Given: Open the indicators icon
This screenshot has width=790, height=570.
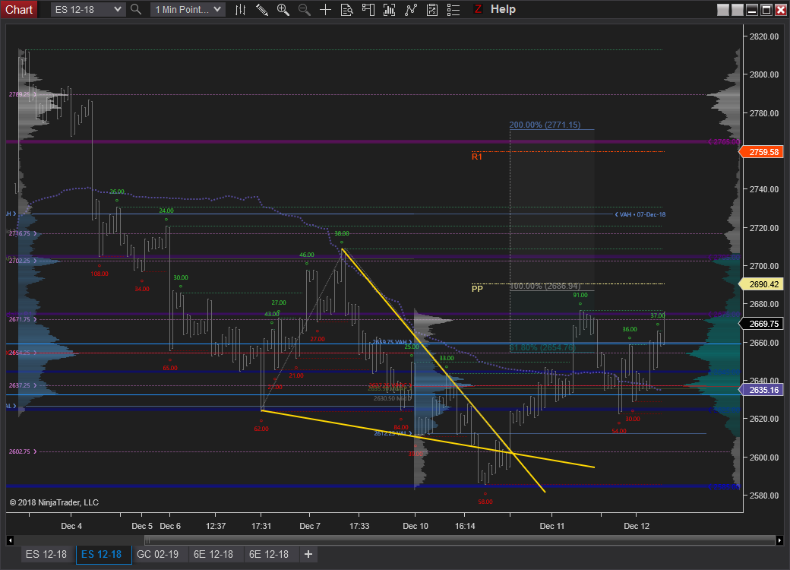Looking at the screenshot, I should (x=390, y=10).
